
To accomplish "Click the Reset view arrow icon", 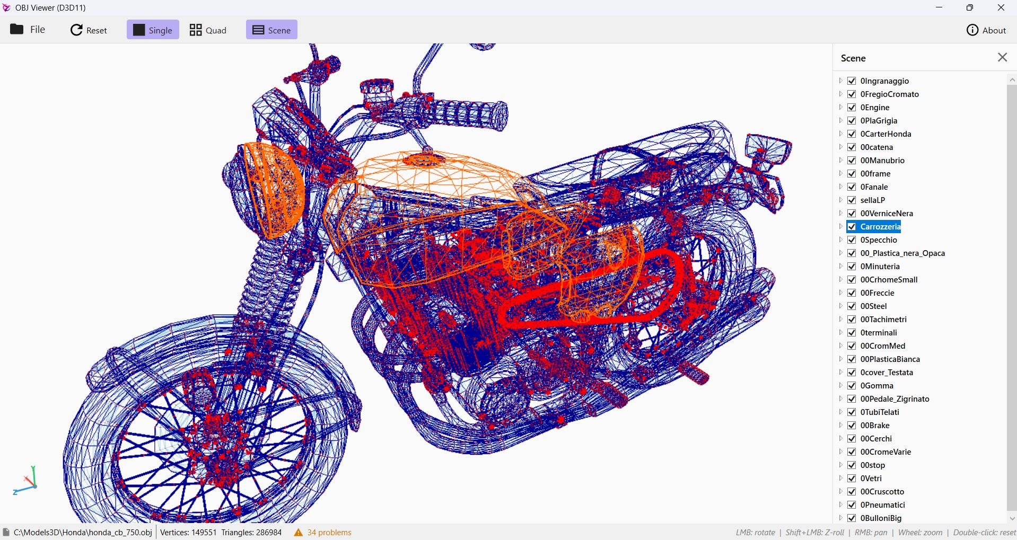I will [x=77, y=30].
